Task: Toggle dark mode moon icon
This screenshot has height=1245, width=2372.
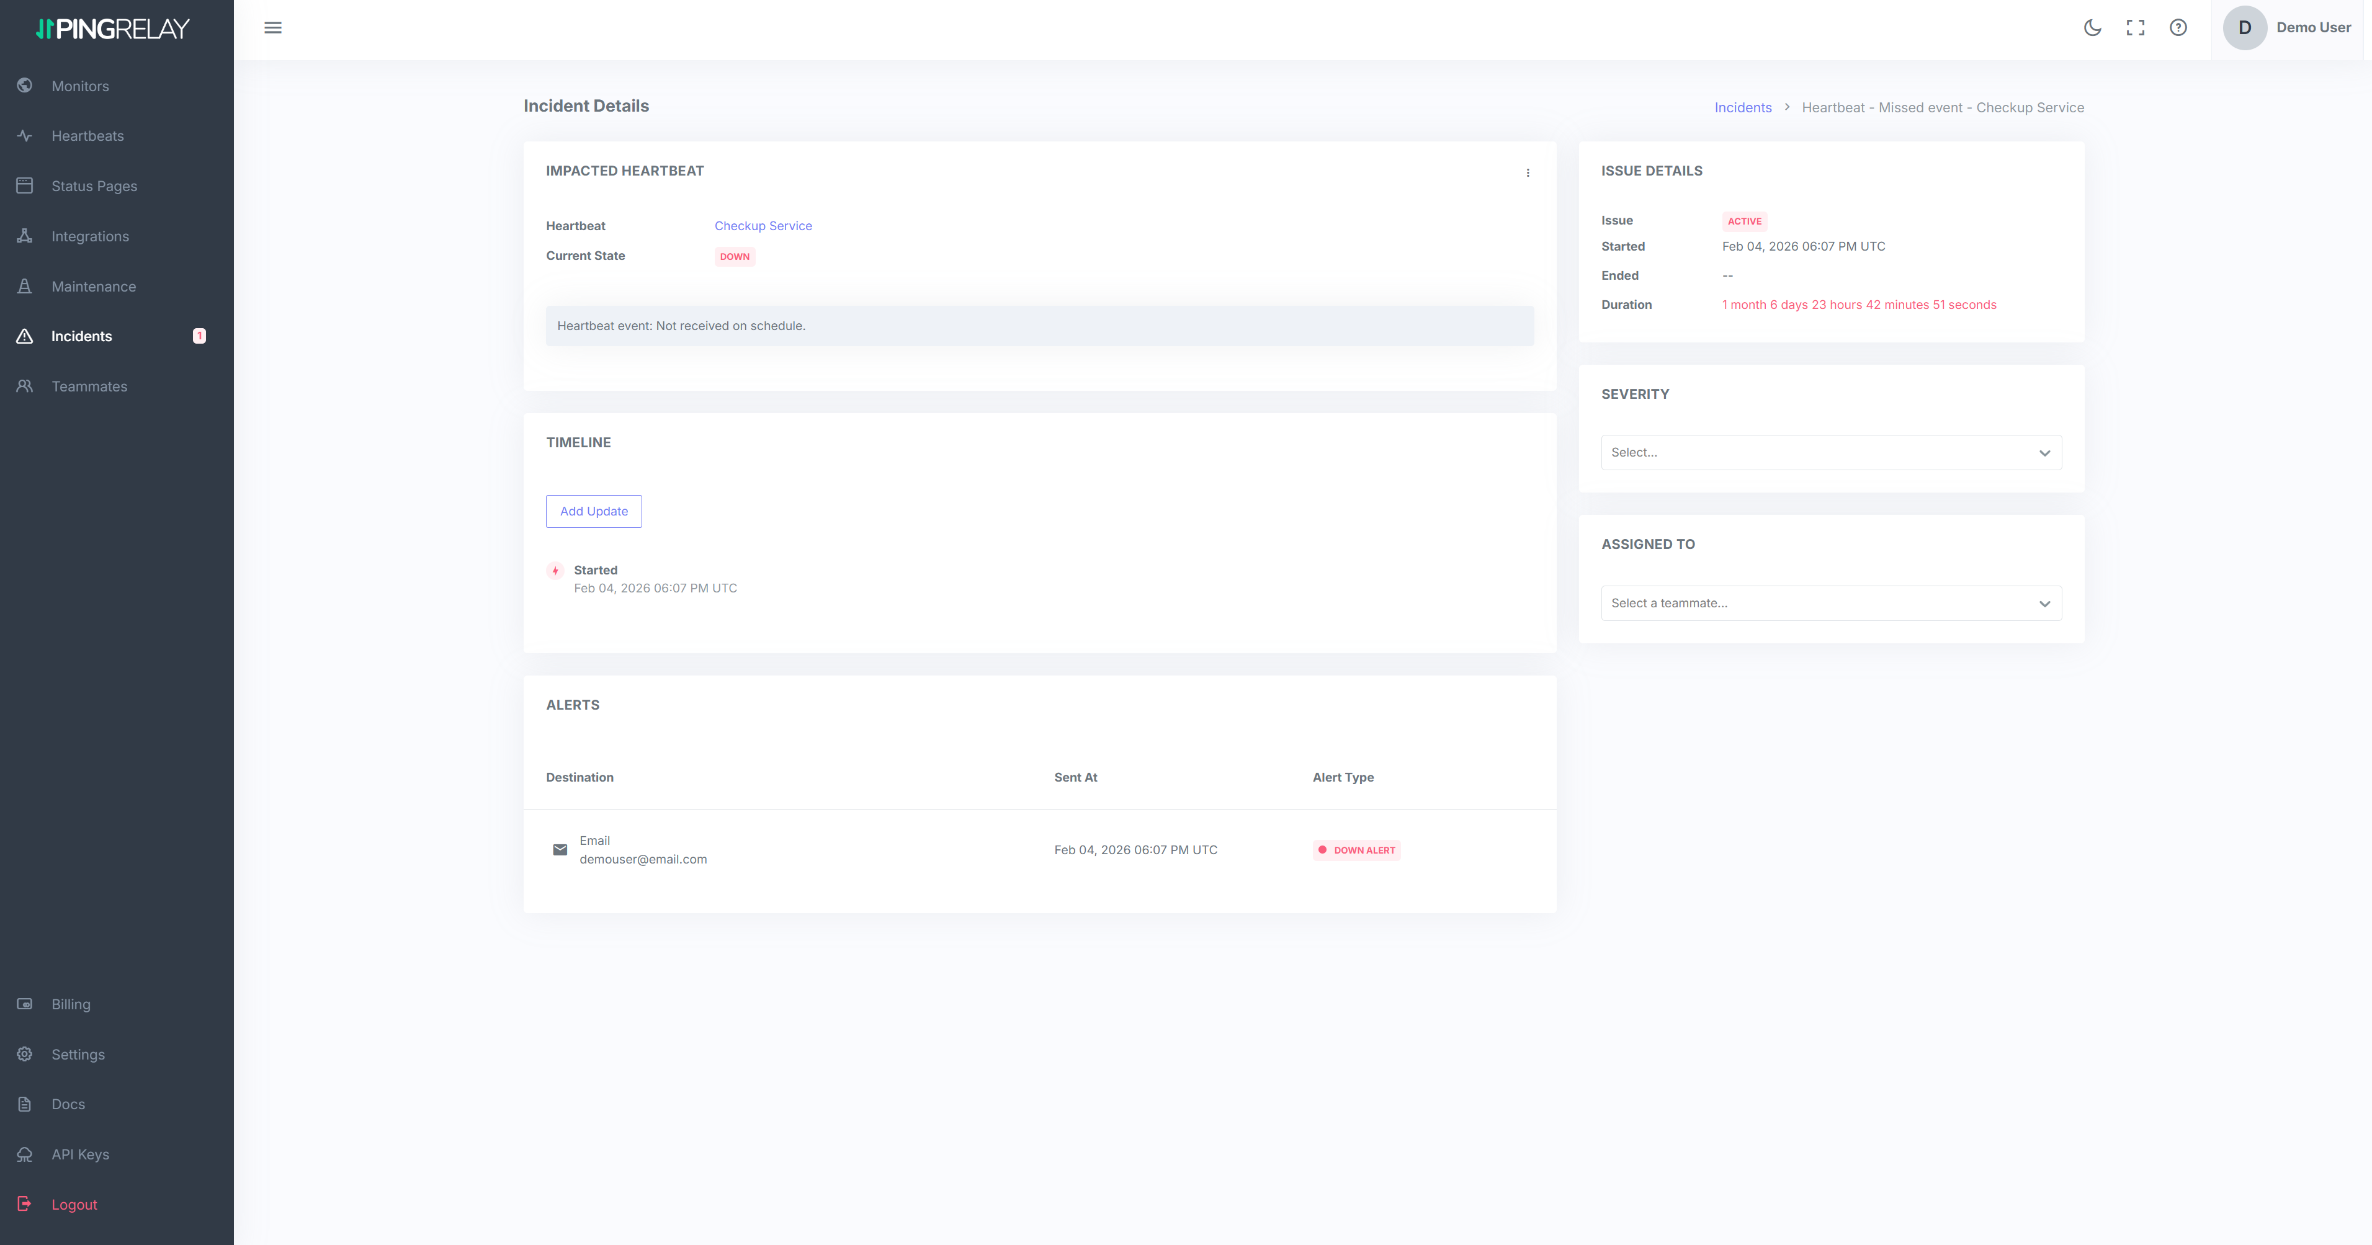Action: 2092,28
